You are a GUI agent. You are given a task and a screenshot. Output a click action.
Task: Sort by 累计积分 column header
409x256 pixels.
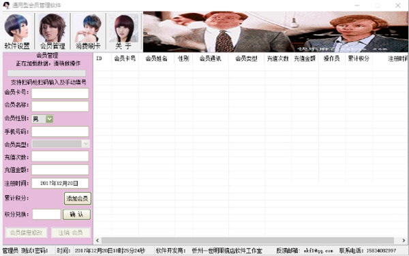point(359,59)
